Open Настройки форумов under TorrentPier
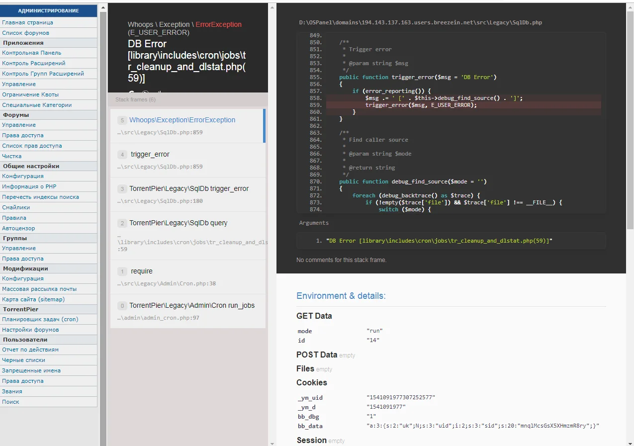The width and height of the screenshot is (634, 446). tap(30, 330)
